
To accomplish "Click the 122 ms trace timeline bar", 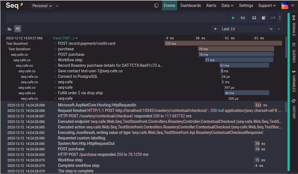I will pos(223,43).
